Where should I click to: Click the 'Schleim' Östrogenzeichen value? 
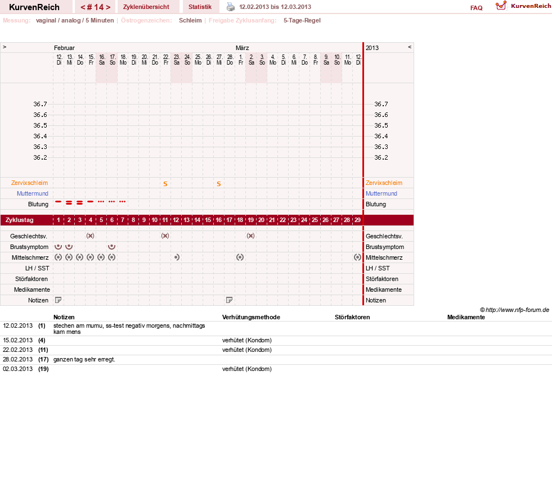190,20
